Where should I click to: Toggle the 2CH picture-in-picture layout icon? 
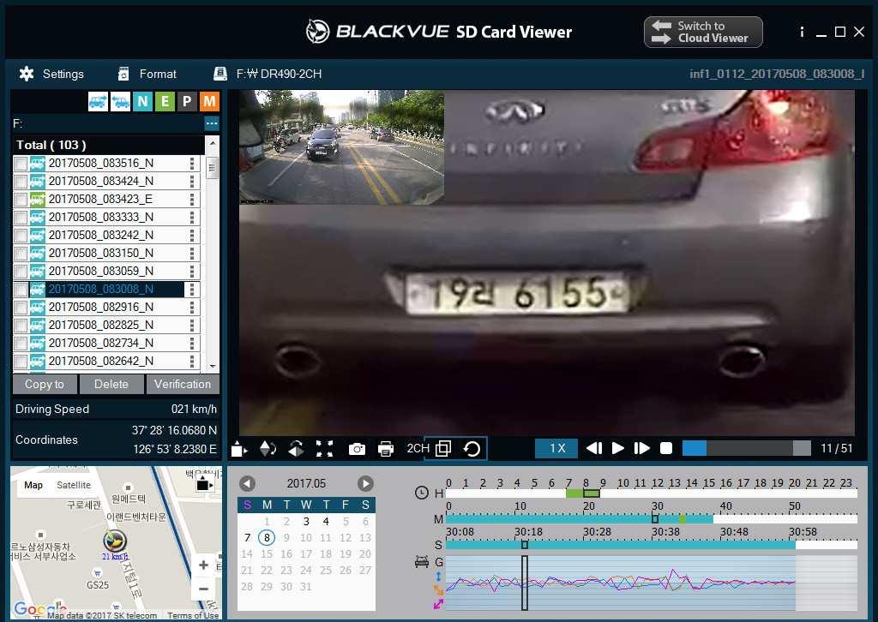coord(443,449)
